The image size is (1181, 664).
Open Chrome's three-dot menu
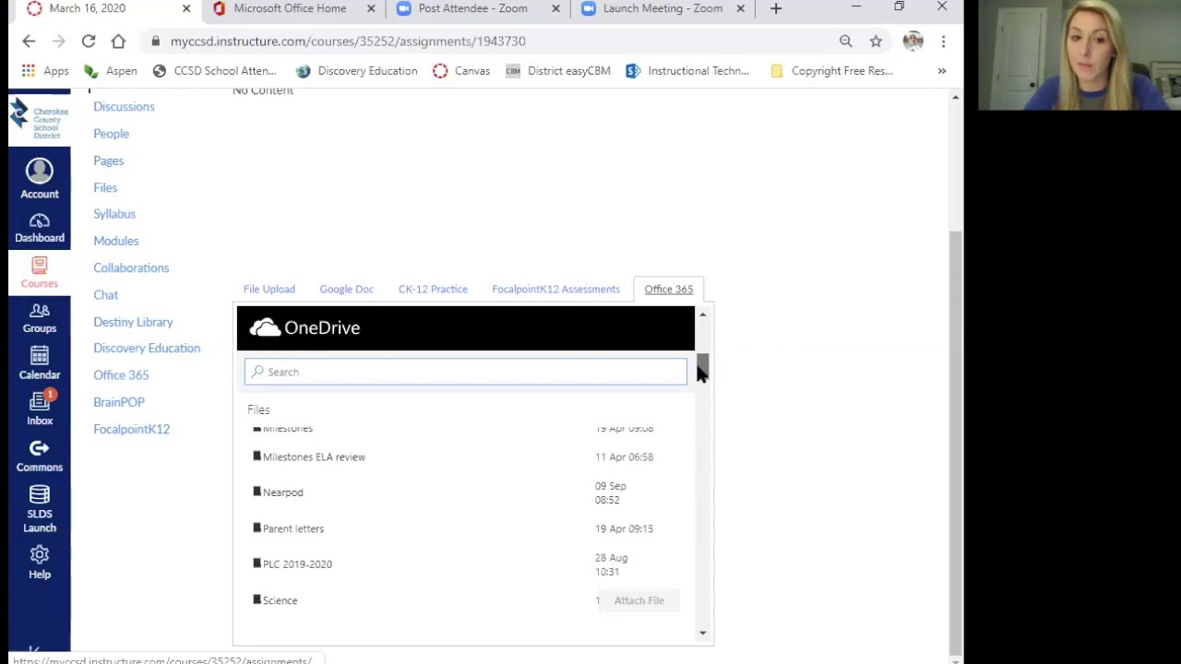click(943, 41)
